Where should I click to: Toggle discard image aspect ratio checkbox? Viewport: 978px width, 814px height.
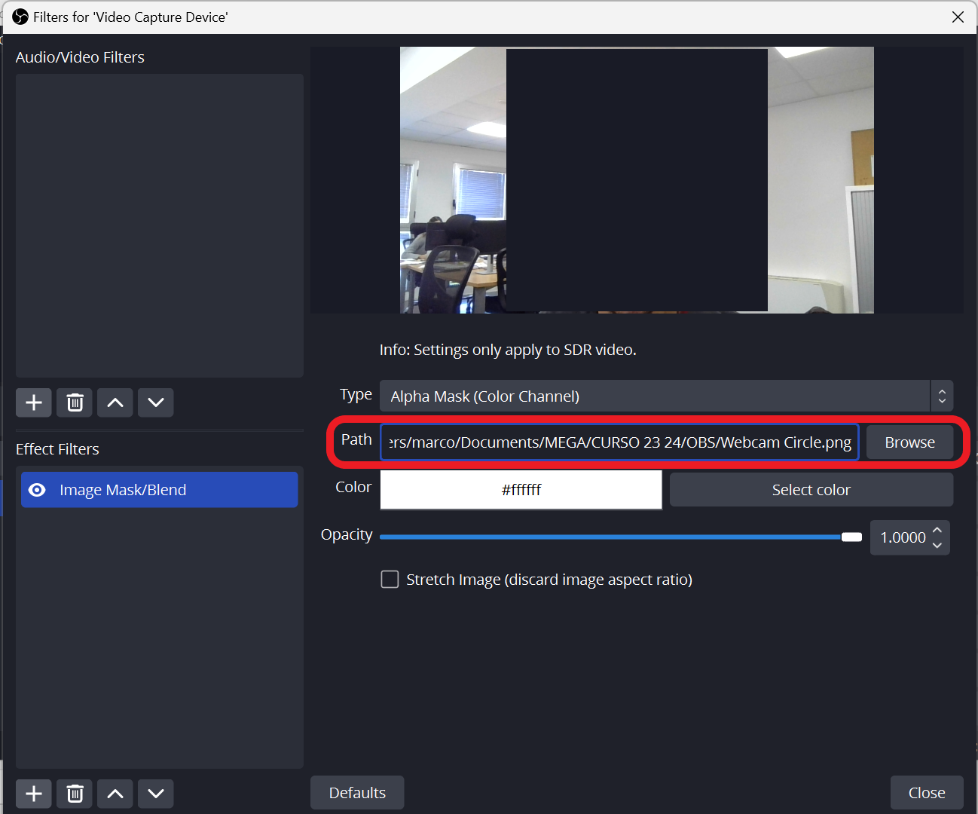390,579
